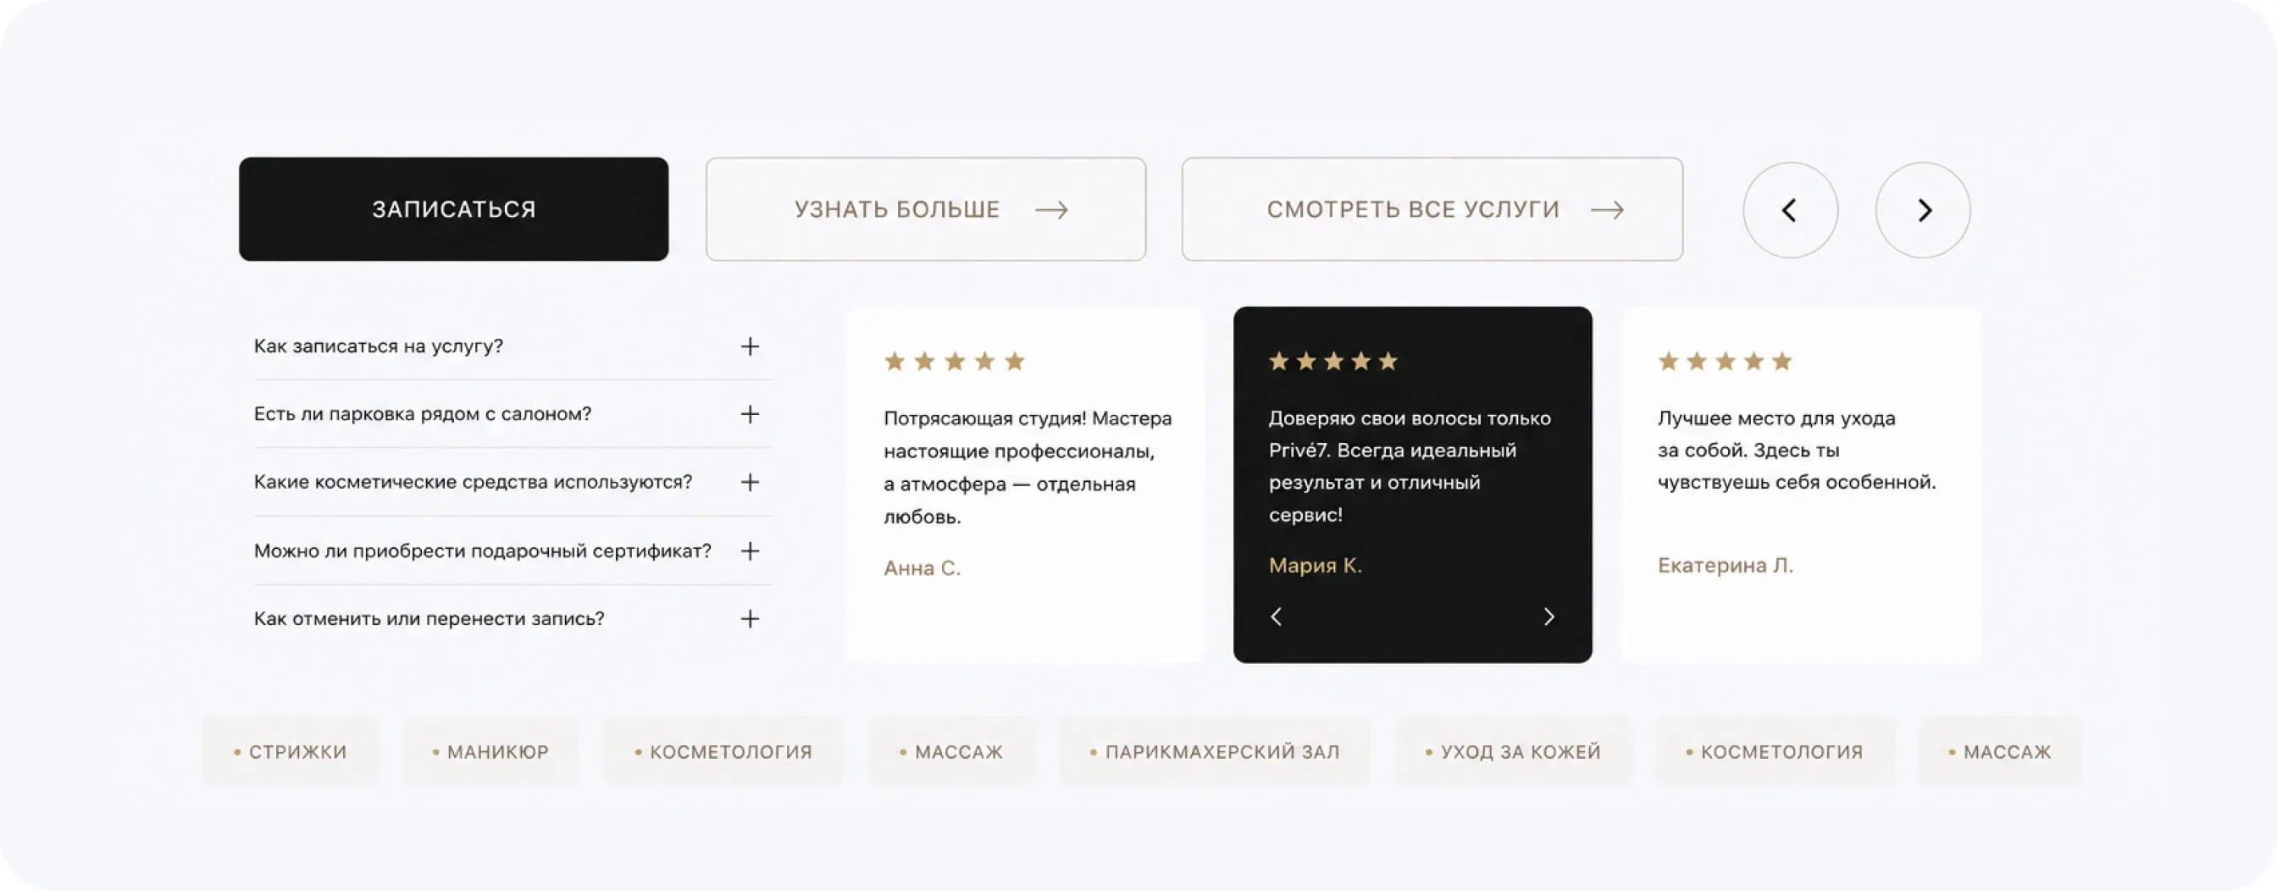
Task: Click the left chevron in Мария К. card
Action: pos(1277,617)
